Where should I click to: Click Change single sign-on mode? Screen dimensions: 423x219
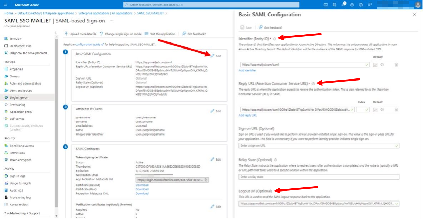(120, 34)
